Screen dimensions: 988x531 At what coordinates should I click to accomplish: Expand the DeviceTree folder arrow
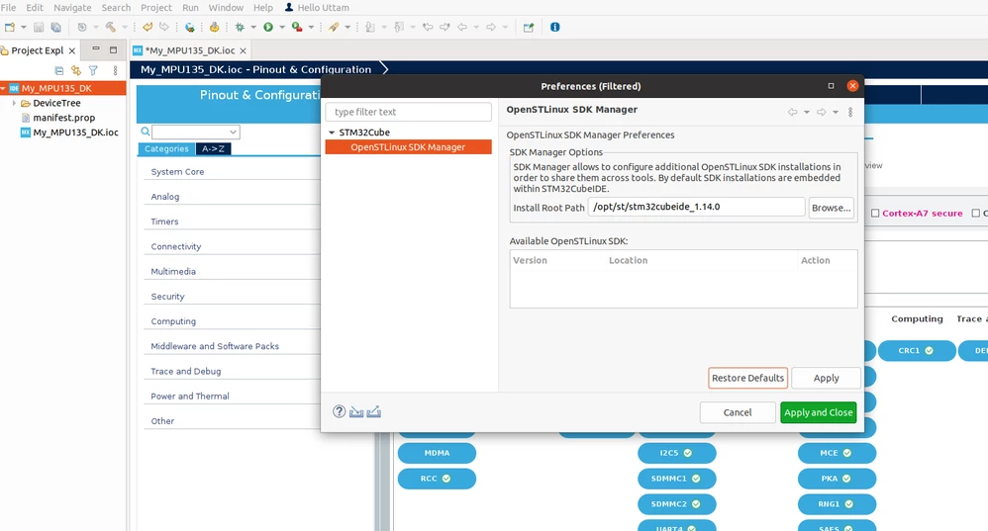[x=14, y=103]
